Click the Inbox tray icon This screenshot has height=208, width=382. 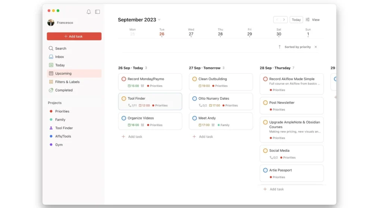[51, 57]
